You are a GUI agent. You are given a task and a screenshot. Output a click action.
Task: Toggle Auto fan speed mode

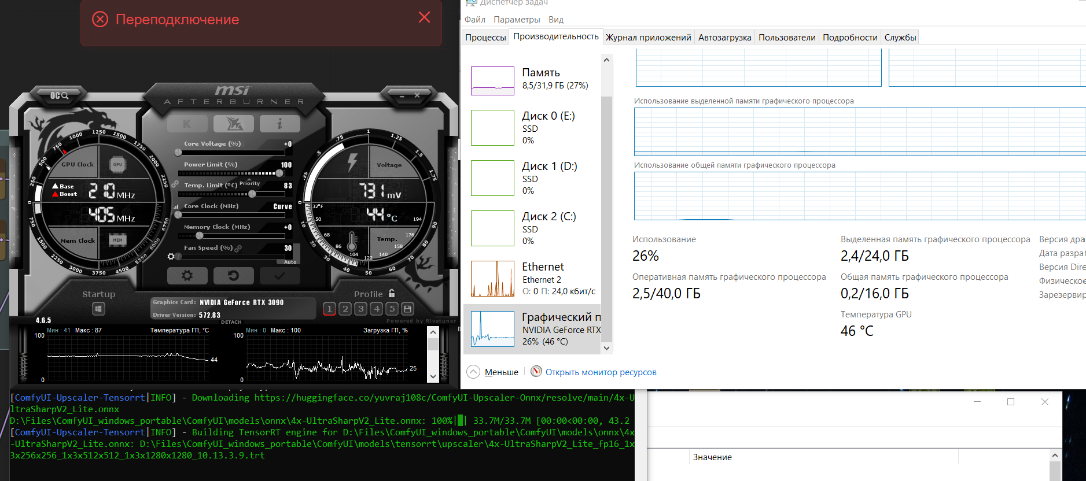point(290,262)
